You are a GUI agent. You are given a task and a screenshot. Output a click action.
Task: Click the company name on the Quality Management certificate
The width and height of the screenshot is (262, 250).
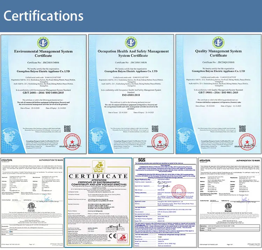point(218,71)
